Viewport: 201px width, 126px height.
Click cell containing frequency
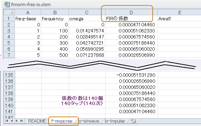tap(55, 19)
